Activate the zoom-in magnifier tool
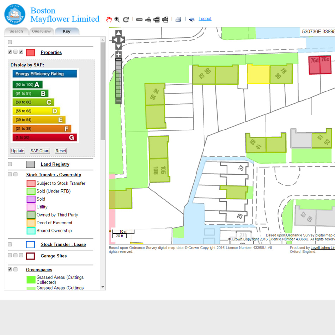Image resolution: width=335 pixels, height=335 pixels. click(117, 19)
